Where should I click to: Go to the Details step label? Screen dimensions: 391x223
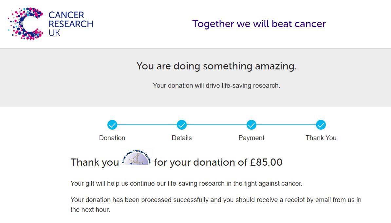[182, 138]
